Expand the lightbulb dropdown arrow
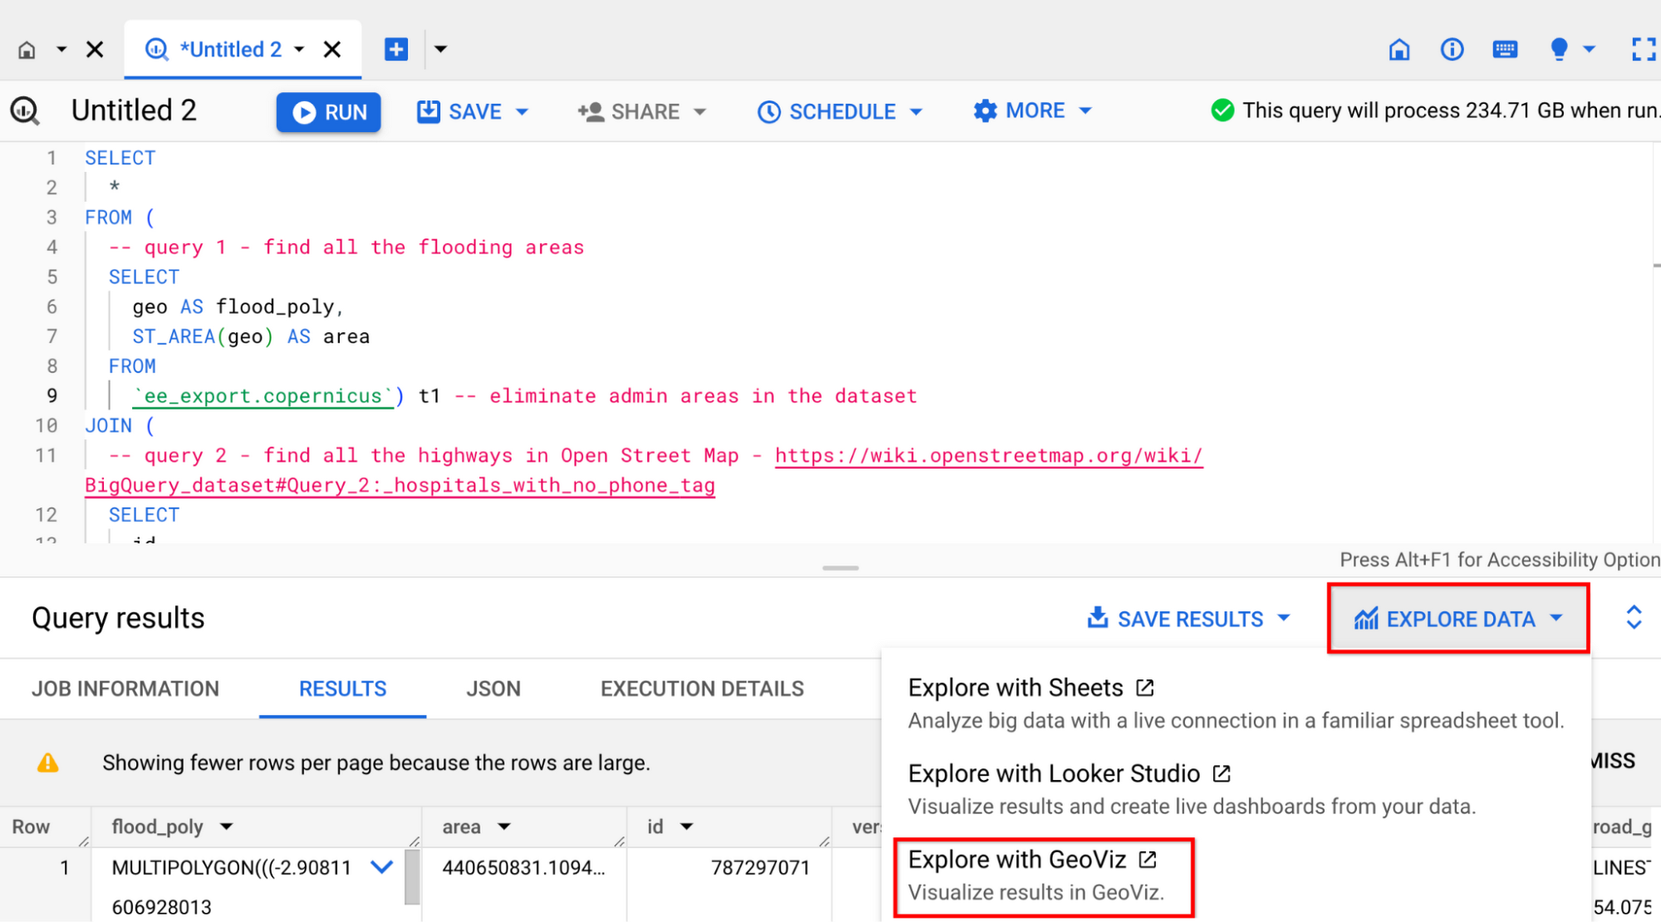 pyautogui.click(x=1590, y=50)
